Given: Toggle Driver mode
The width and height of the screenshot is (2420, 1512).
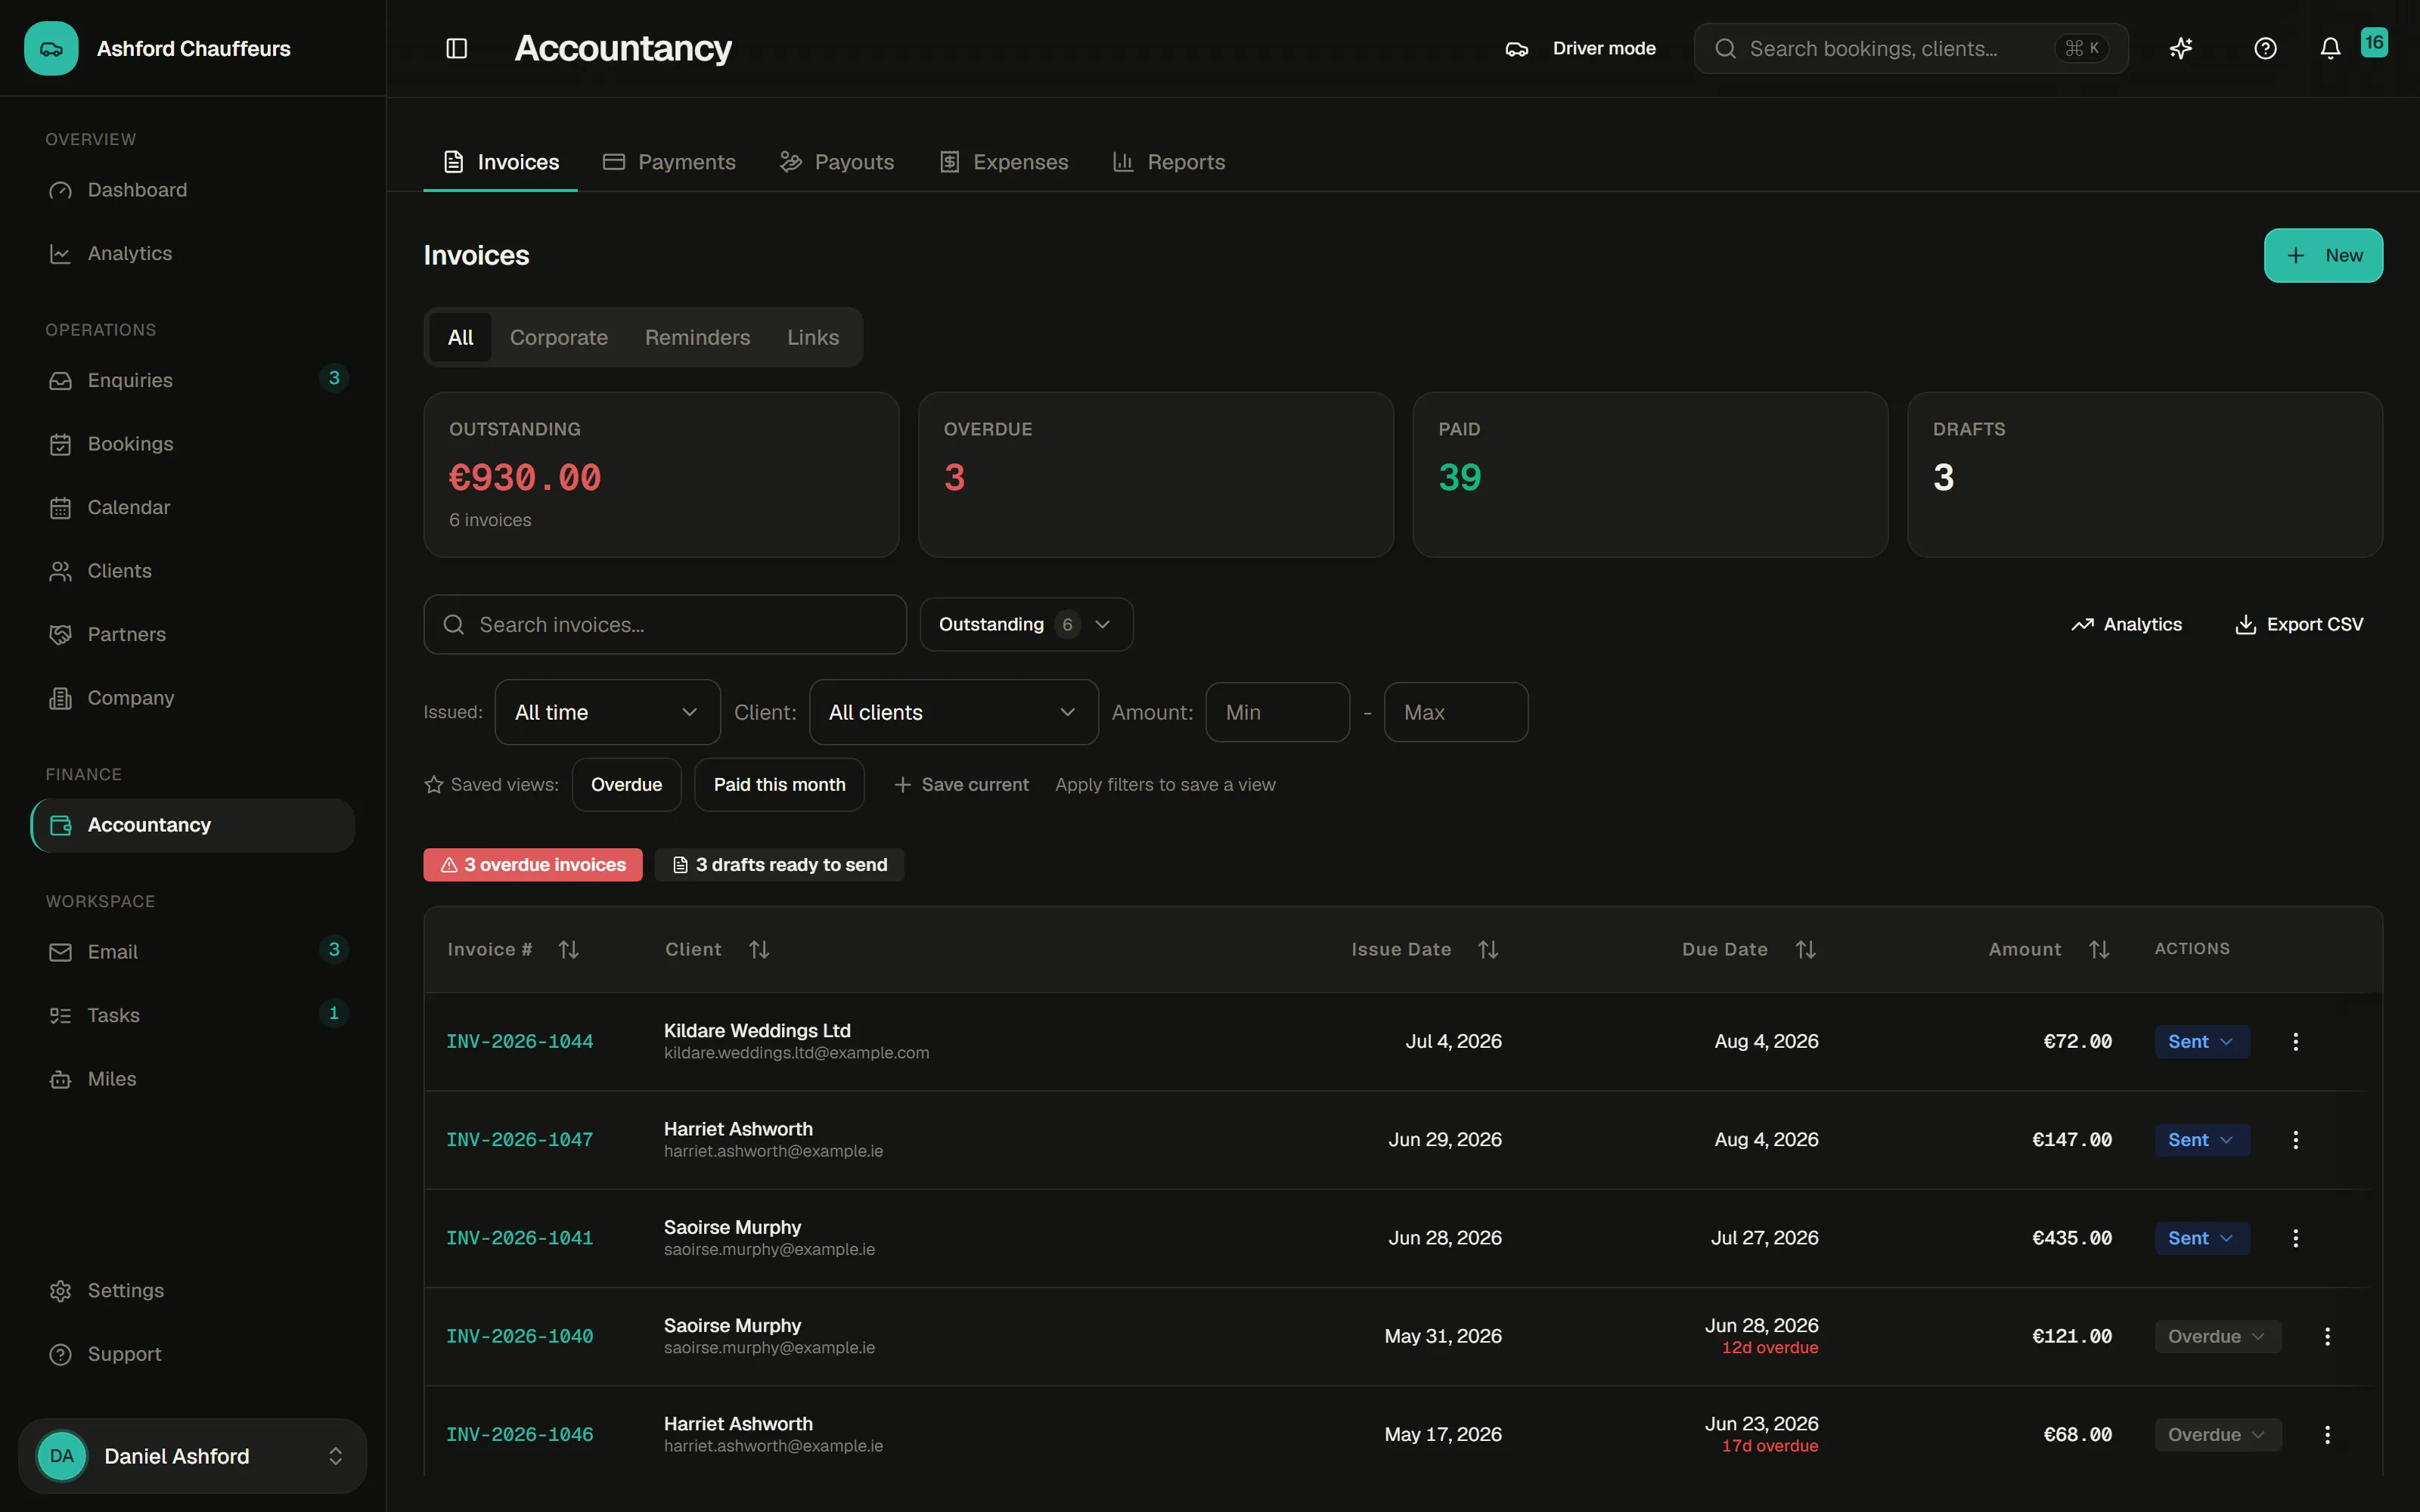Looking at the screenshot, I should pos(1580,48).
